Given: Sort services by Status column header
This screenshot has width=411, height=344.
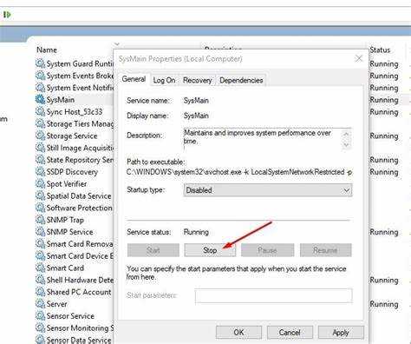Looking at the screenshot, I should pos(380,50).
